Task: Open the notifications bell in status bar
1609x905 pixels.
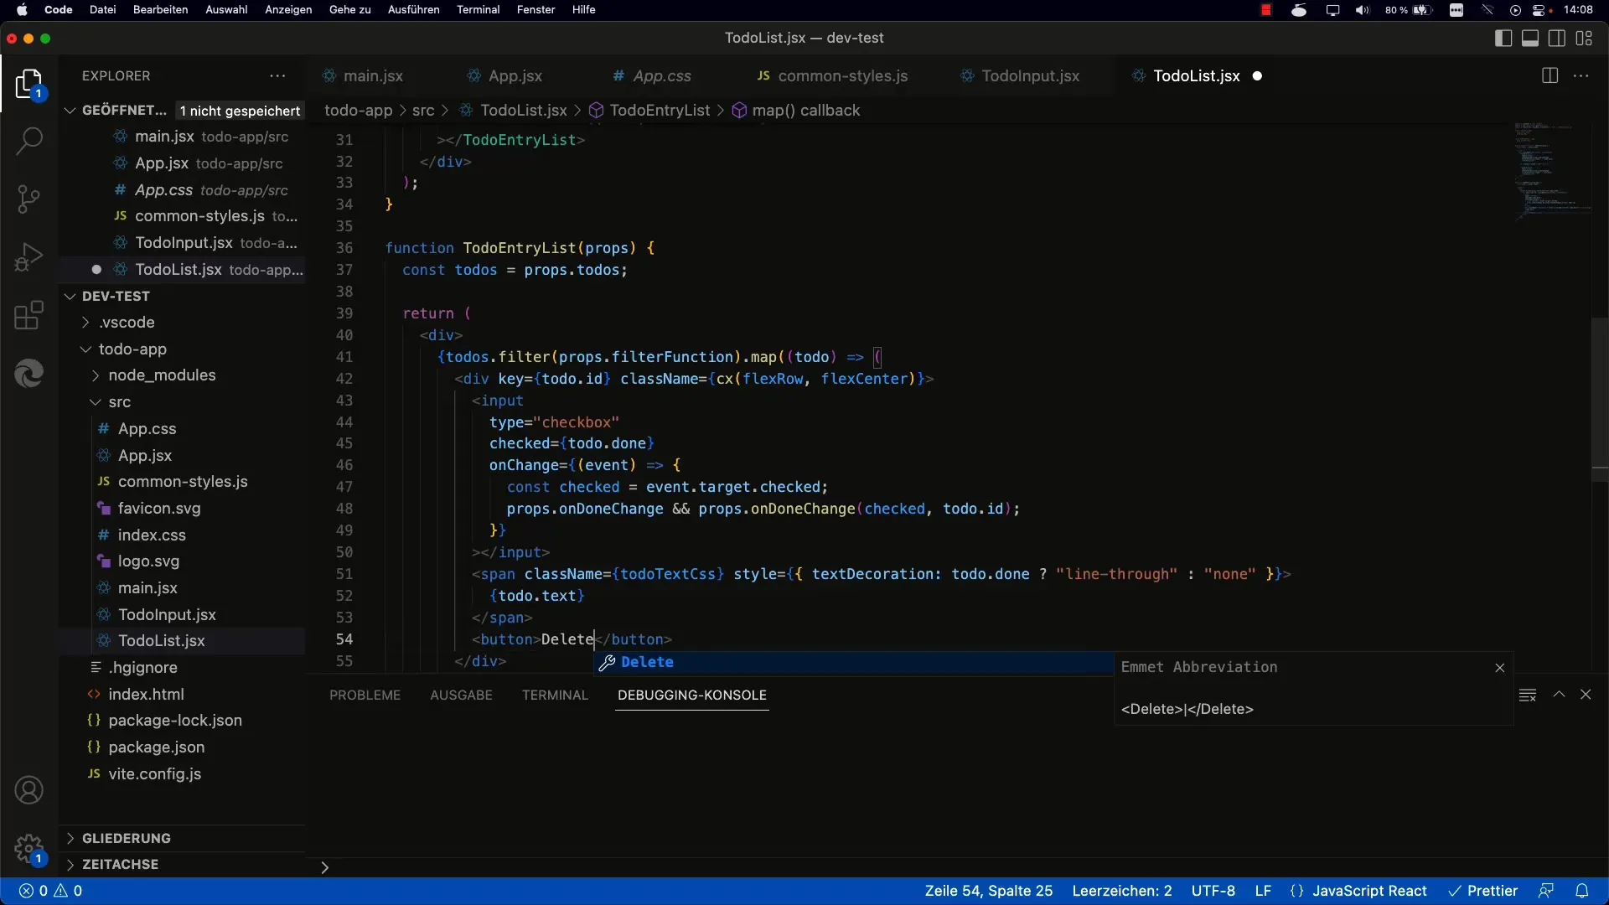Action: coord(1582,891)
